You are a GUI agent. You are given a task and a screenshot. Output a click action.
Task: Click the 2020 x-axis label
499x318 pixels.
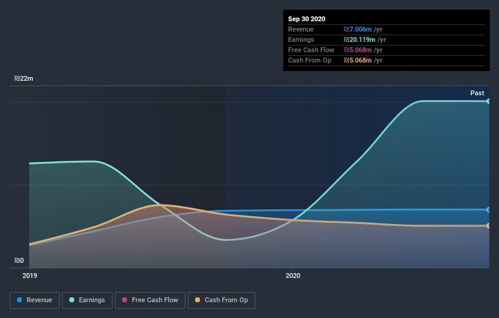point(293,276)
